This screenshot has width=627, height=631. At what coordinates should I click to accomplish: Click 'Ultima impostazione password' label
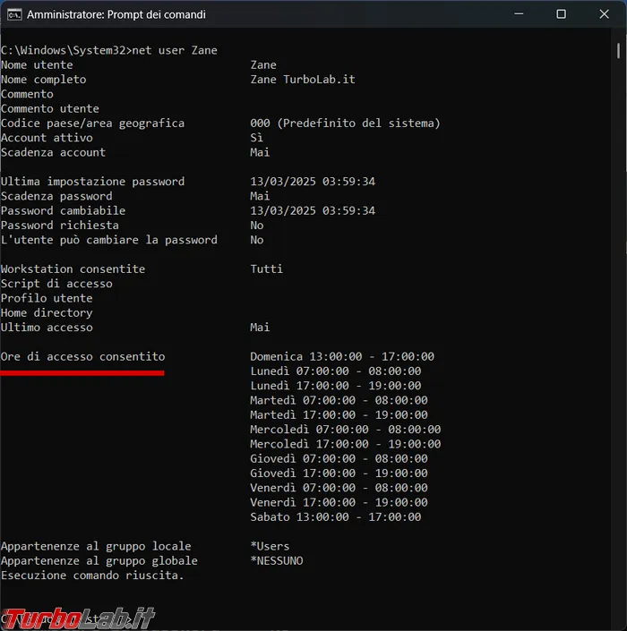point(92,182)
